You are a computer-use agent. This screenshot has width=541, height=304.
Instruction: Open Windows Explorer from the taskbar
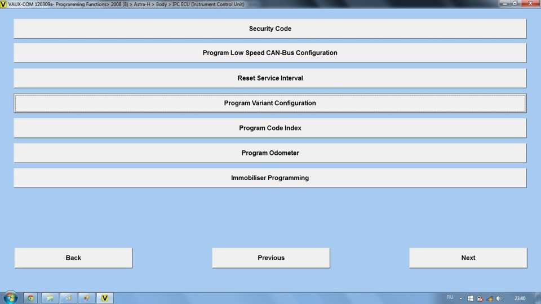click(49, 298)
